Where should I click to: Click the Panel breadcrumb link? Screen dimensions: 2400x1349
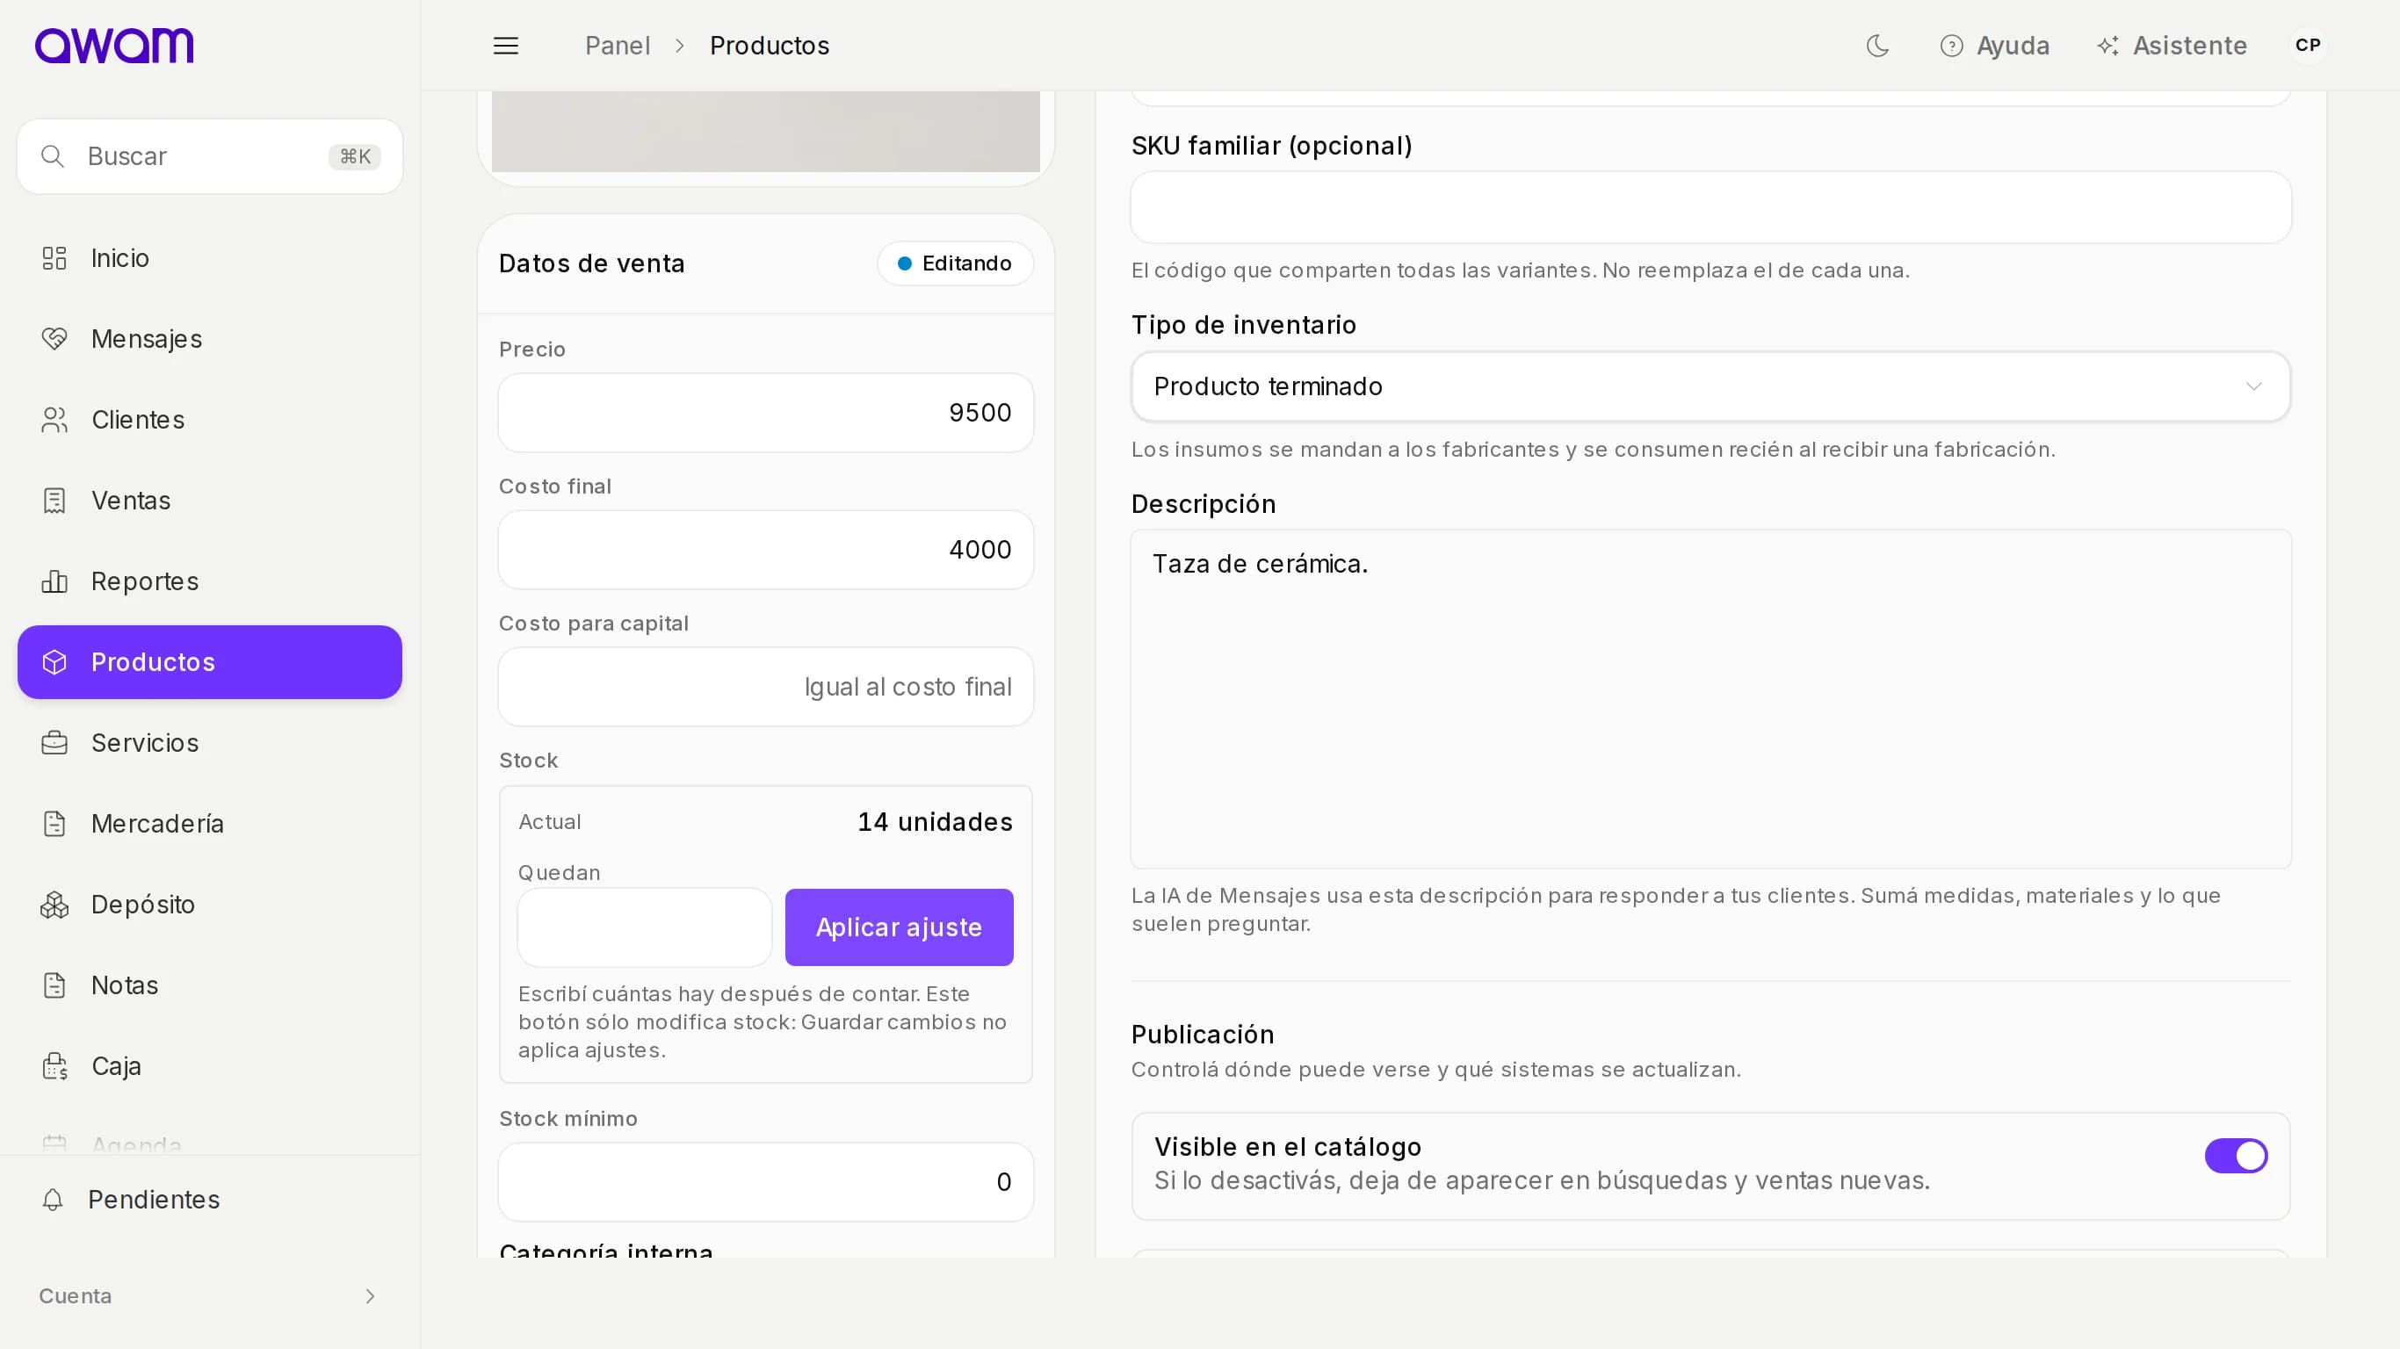618,46
